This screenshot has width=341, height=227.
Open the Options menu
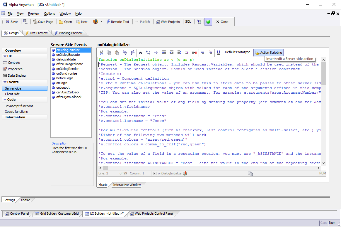50,14
